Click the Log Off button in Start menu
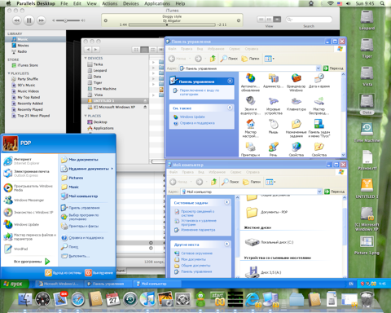391x313 pixels. coord(63,273)
